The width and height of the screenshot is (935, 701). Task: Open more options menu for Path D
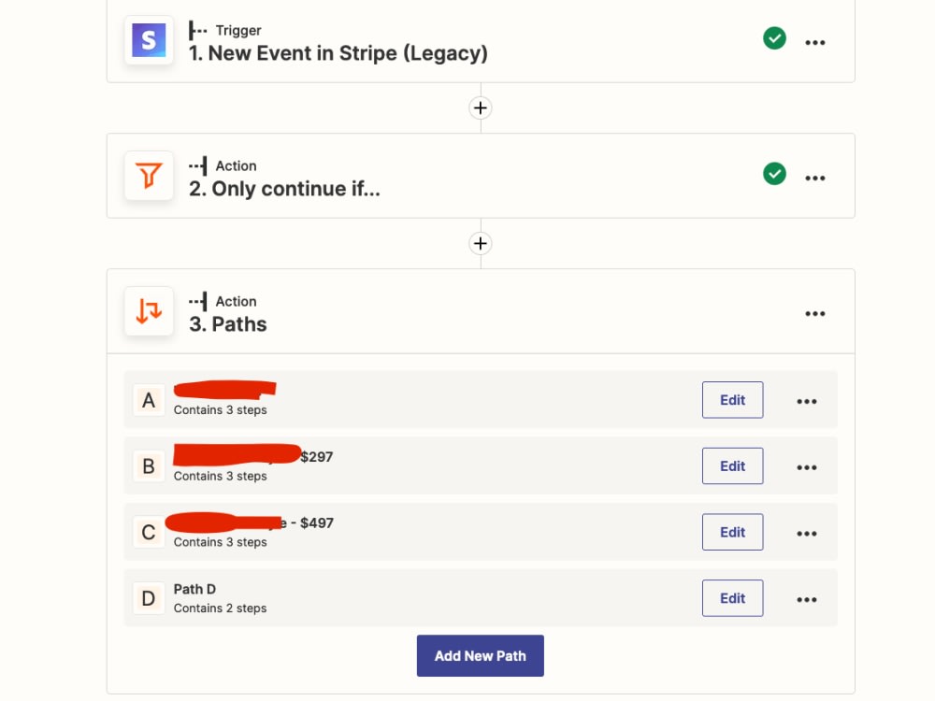click(806, 600)
